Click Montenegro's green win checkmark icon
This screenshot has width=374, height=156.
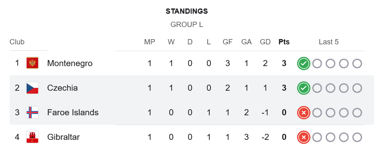click(304, 64)
